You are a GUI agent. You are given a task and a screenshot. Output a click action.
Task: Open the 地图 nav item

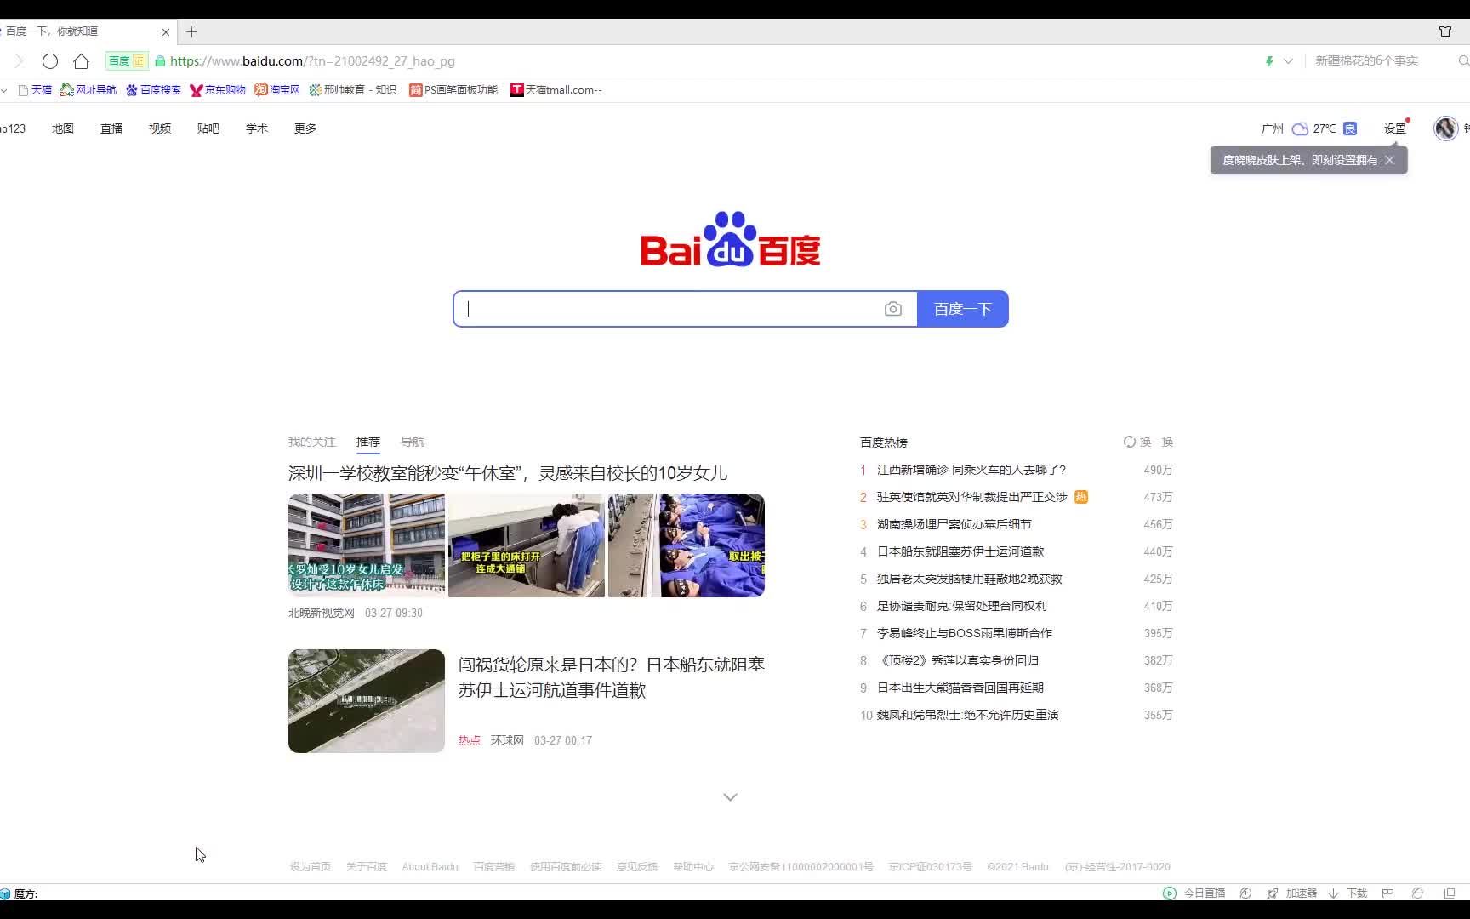pyautogui.click(x=63, y=128)
